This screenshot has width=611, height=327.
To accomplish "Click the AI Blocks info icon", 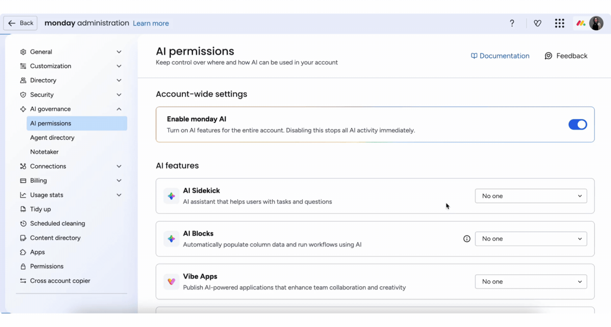I will (466, 239).
